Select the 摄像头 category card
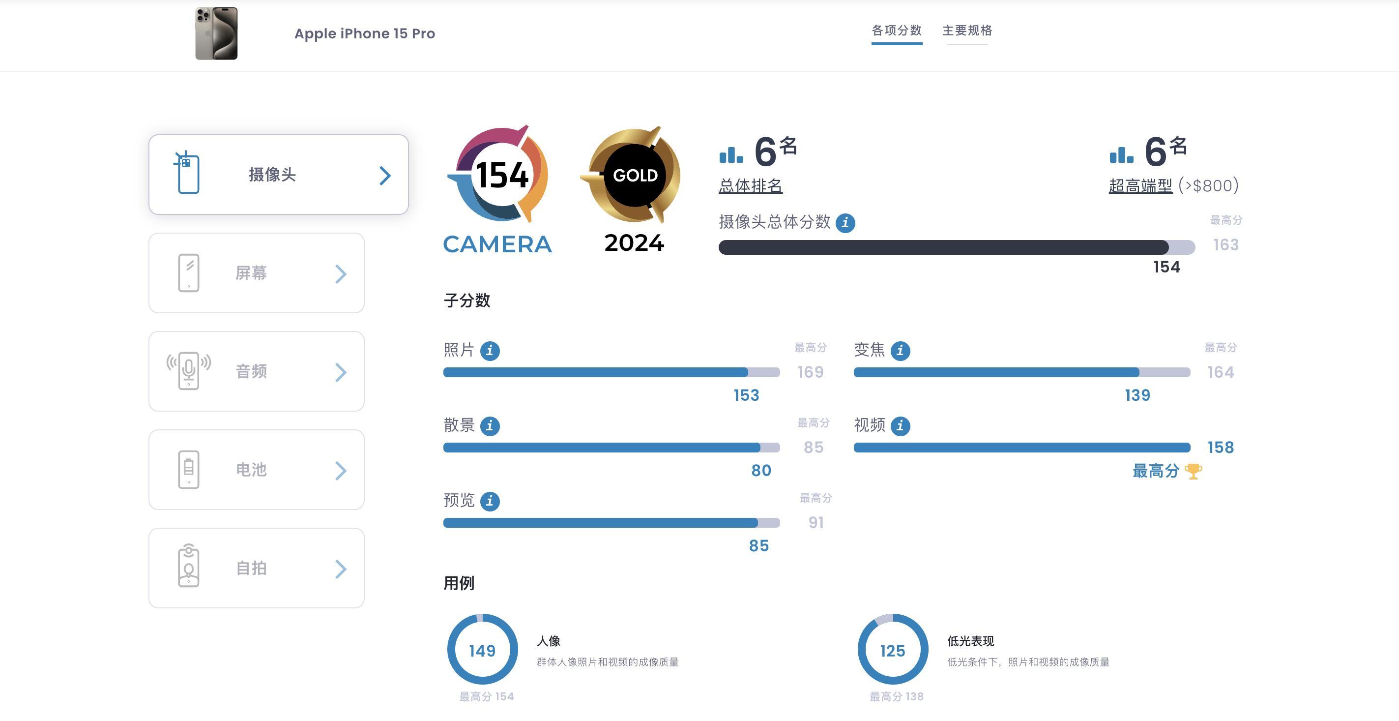Image resolution: width=1399 pixels, height=721 pixels. [x=278, y=175]
